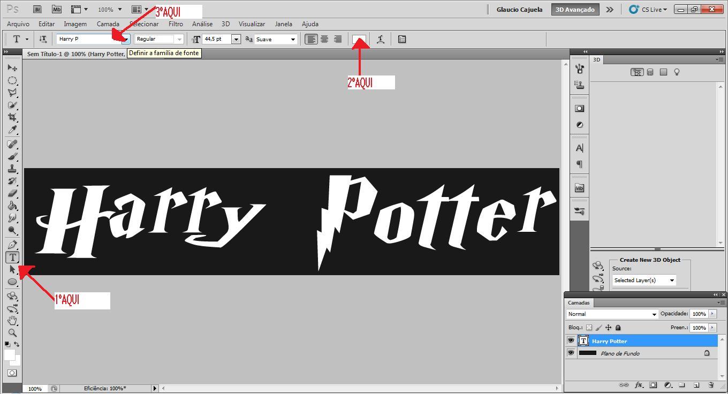Open the Filtro menu
Viewport: 728px width, 394px height.
176,24
